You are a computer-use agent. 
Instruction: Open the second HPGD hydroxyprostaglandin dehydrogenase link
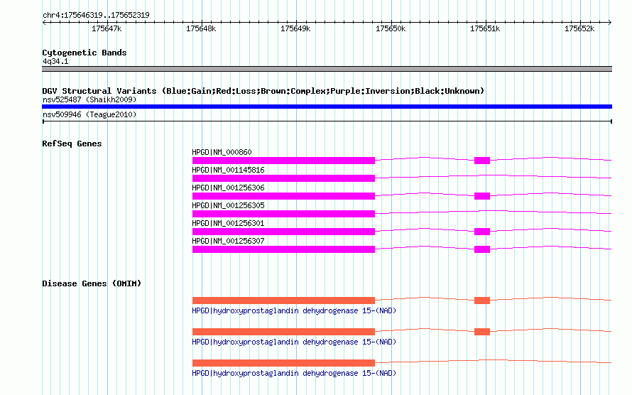pyautogui.click(x=294, y=342)
